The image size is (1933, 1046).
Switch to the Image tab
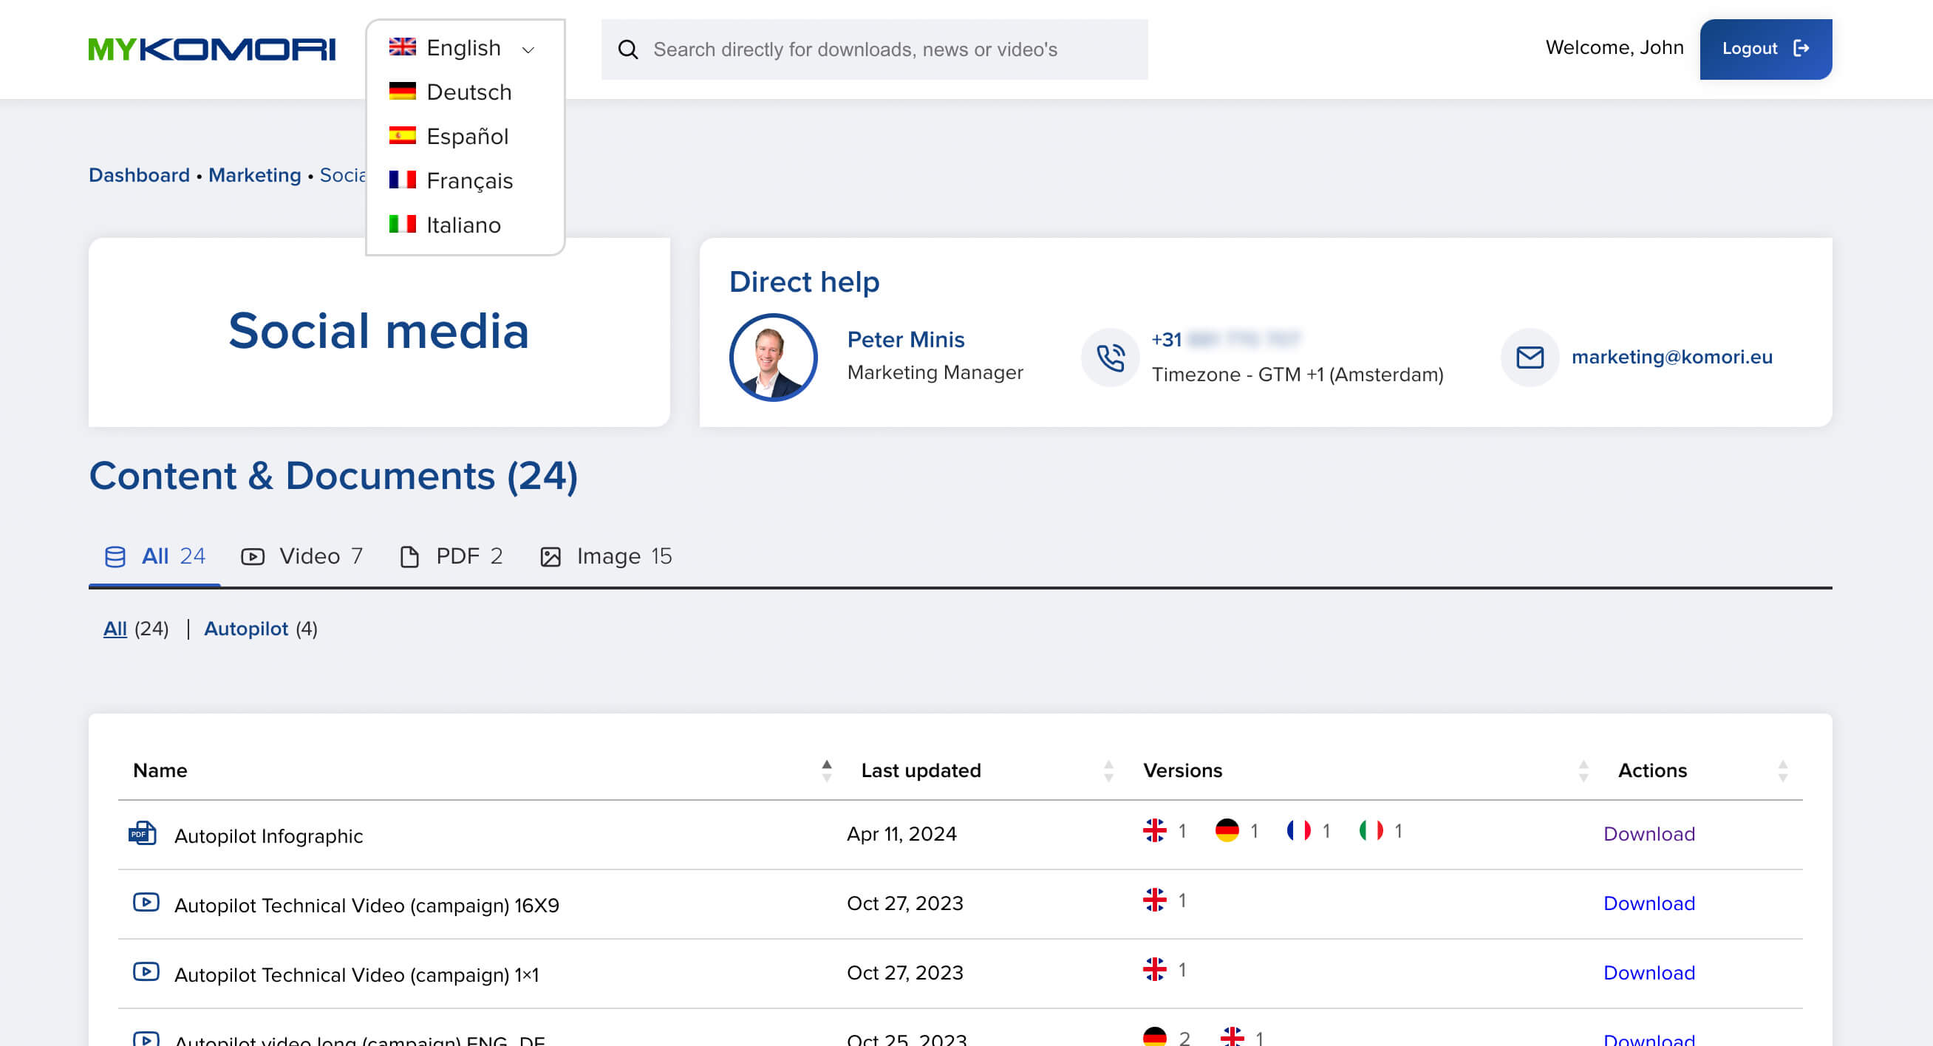click(x=606, y=556)
